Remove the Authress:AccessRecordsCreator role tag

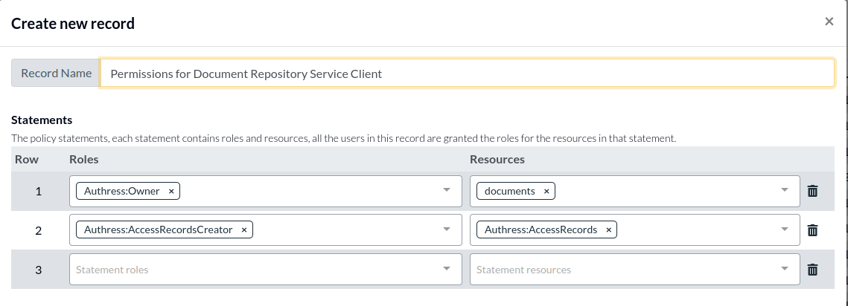coord(244,230)
